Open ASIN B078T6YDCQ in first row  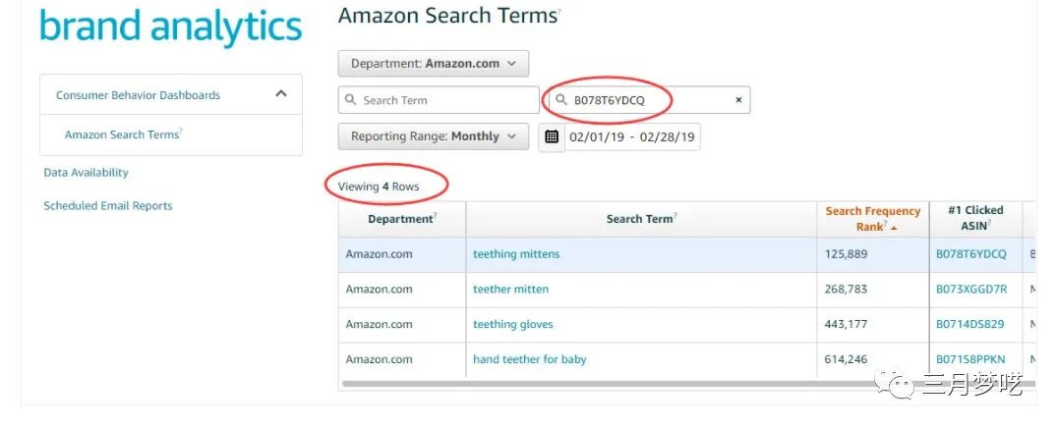click(x=970, y=254)
